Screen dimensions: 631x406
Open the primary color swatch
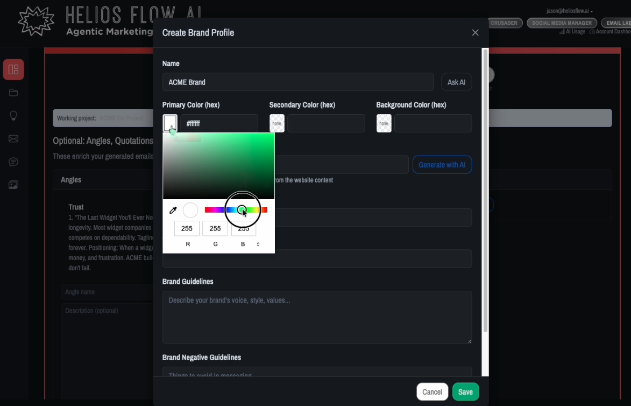(170, 123)
